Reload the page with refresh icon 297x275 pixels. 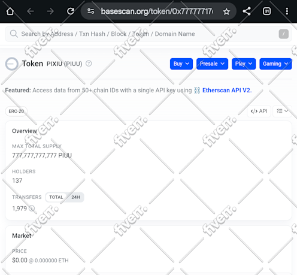point(71,11)
